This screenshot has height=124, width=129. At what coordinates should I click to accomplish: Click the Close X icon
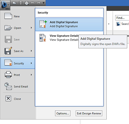click(8, 99)
